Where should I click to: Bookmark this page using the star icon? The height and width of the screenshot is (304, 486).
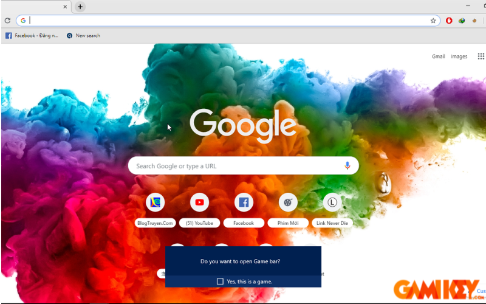click(x=433, y=21)
